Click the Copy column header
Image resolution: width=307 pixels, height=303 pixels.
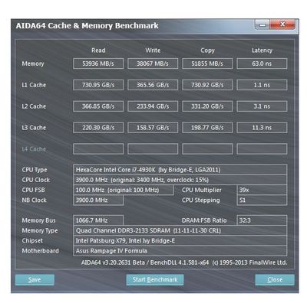tap(207, 50)
